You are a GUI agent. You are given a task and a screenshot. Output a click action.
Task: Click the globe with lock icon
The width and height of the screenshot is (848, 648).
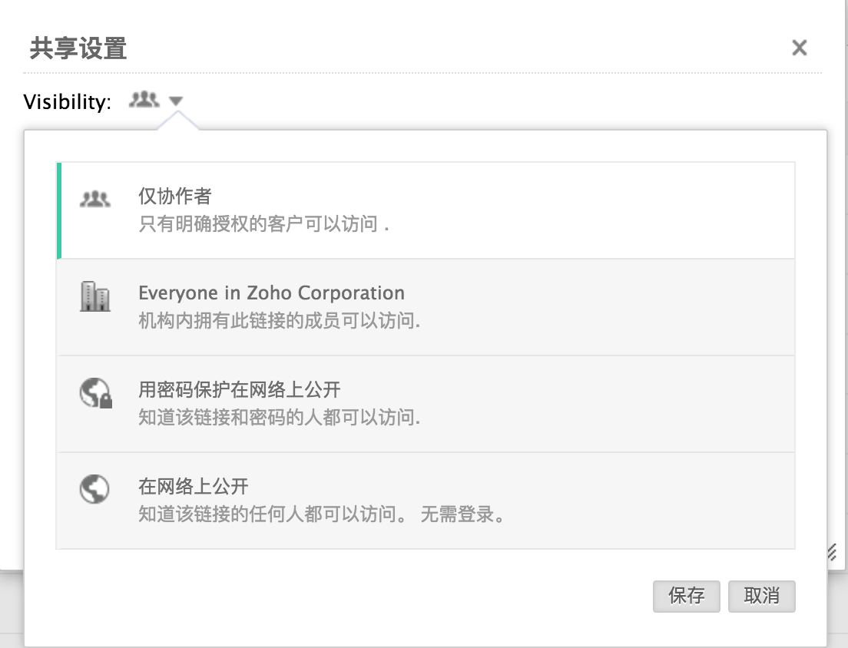point(96,393)
